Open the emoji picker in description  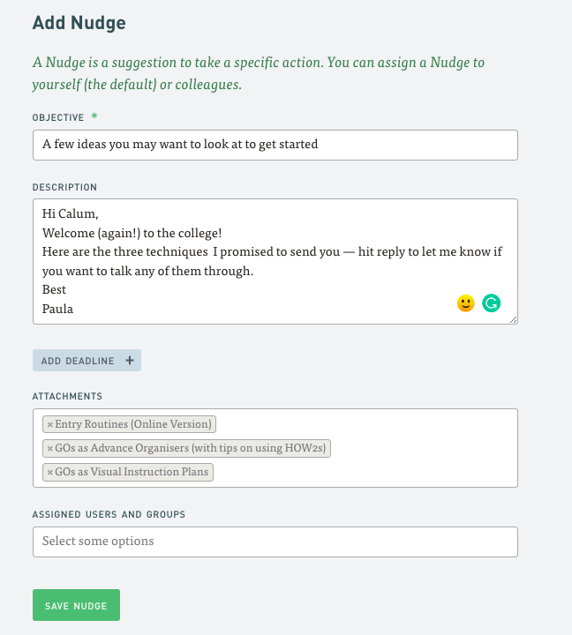click(466, 303)
